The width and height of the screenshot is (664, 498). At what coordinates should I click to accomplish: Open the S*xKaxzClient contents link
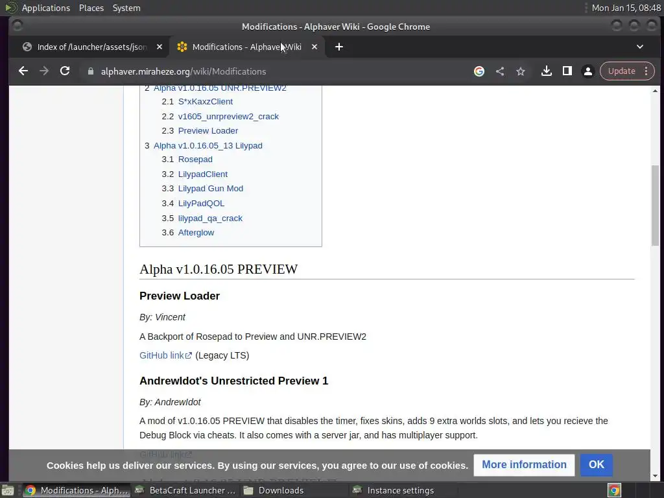point(206,102)
